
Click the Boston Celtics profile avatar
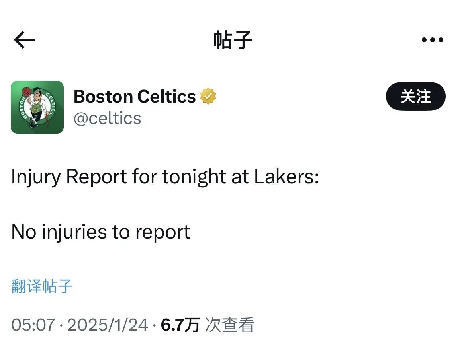37,107
